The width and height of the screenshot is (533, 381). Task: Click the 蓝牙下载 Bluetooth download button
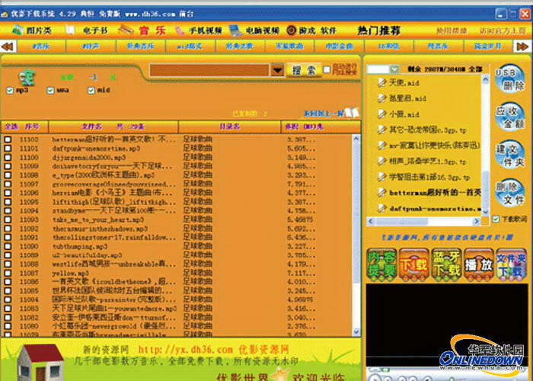pyautogui.click(x=446, y=264)
